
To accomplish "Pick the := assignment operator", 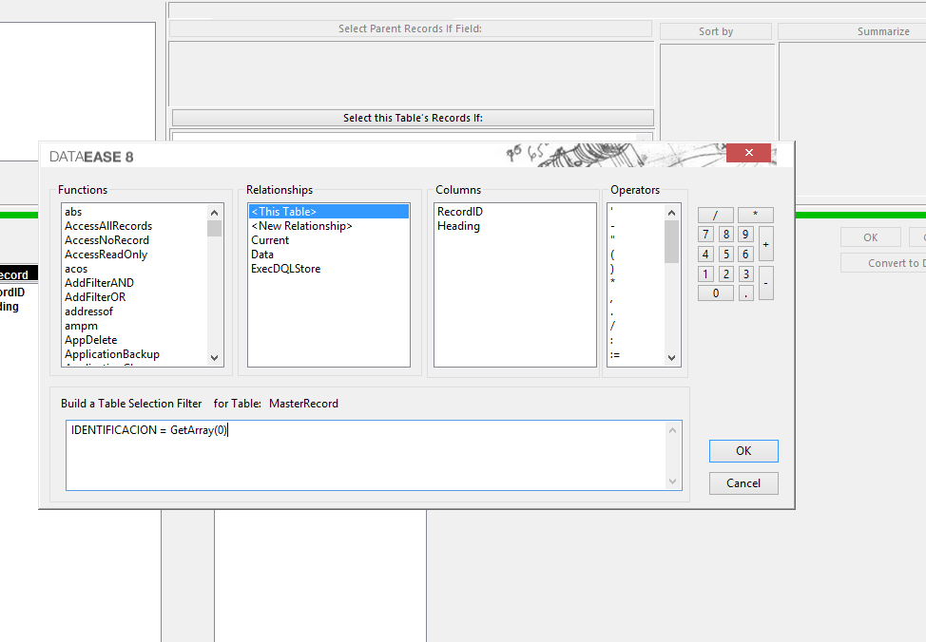I will click(615, 355).
